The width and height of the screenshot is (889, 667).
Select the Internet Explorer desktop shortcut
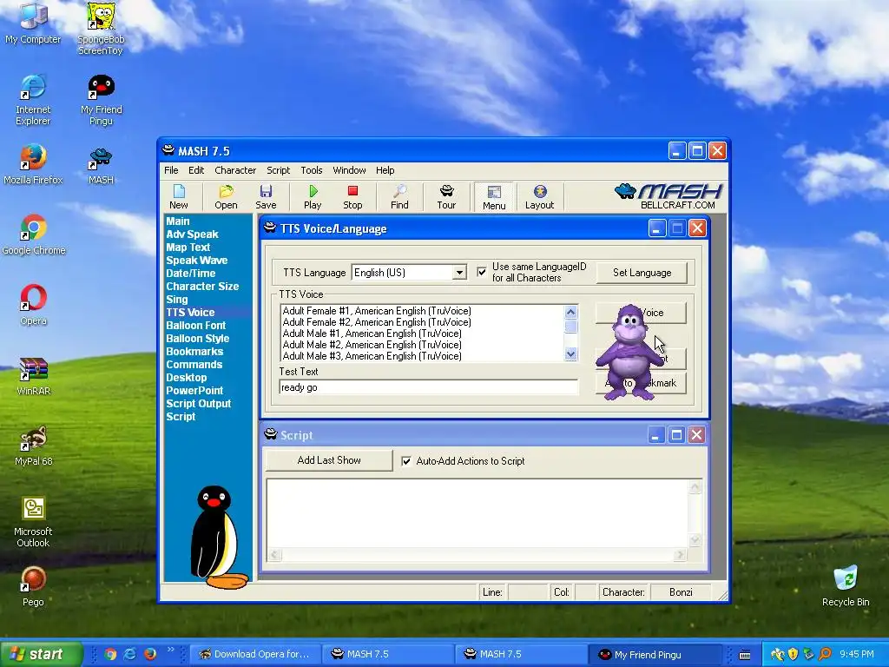tap(33, 100)
